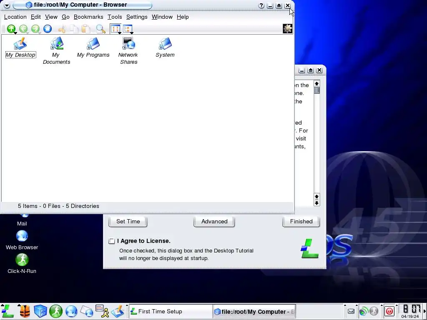Open the Bookmarks menu
The height and width of the screenshot is (320, 427).
(x=88, y=17)
